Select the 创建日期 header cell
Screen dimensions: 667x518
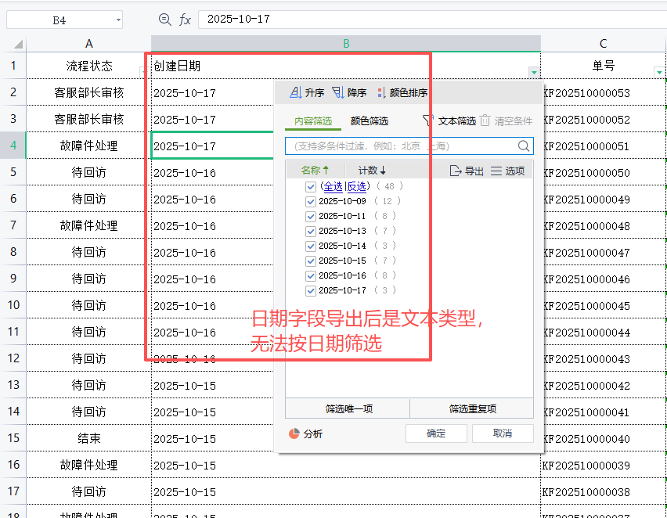pyautogui.click(x=346, y=66)
